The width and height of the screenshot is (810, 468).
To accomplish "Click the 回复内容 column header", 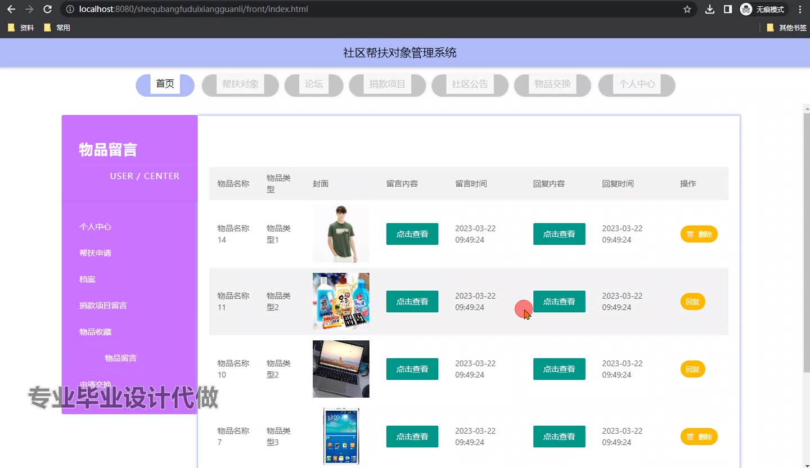I will pos(549,183).
